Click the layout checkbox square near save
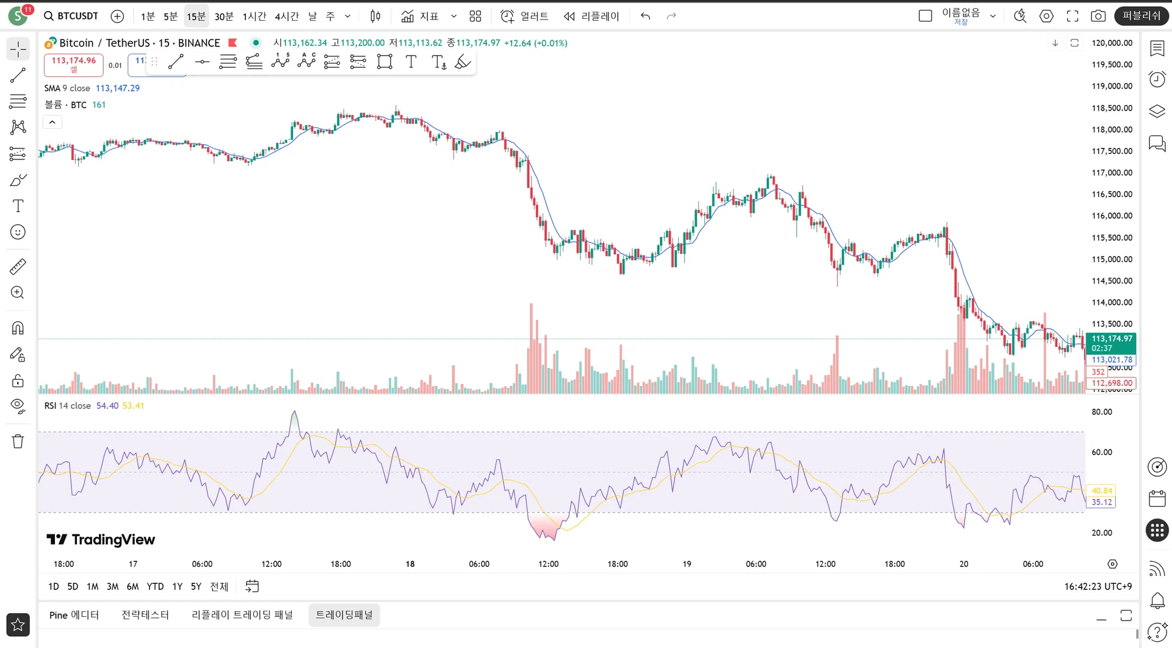This screenshot has width=1172, height=648. click(925, 16)
